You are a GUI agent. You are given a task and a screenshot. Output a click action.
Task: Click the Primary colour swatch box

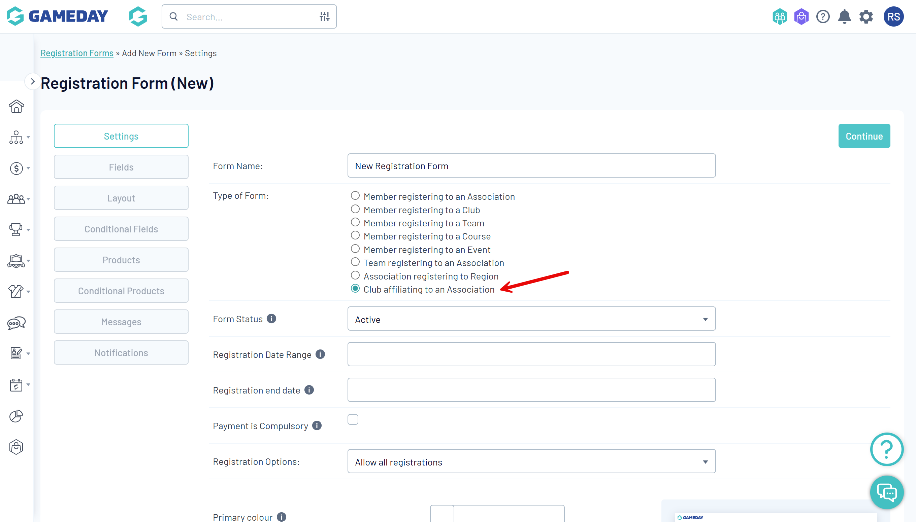tap(442, 514)
